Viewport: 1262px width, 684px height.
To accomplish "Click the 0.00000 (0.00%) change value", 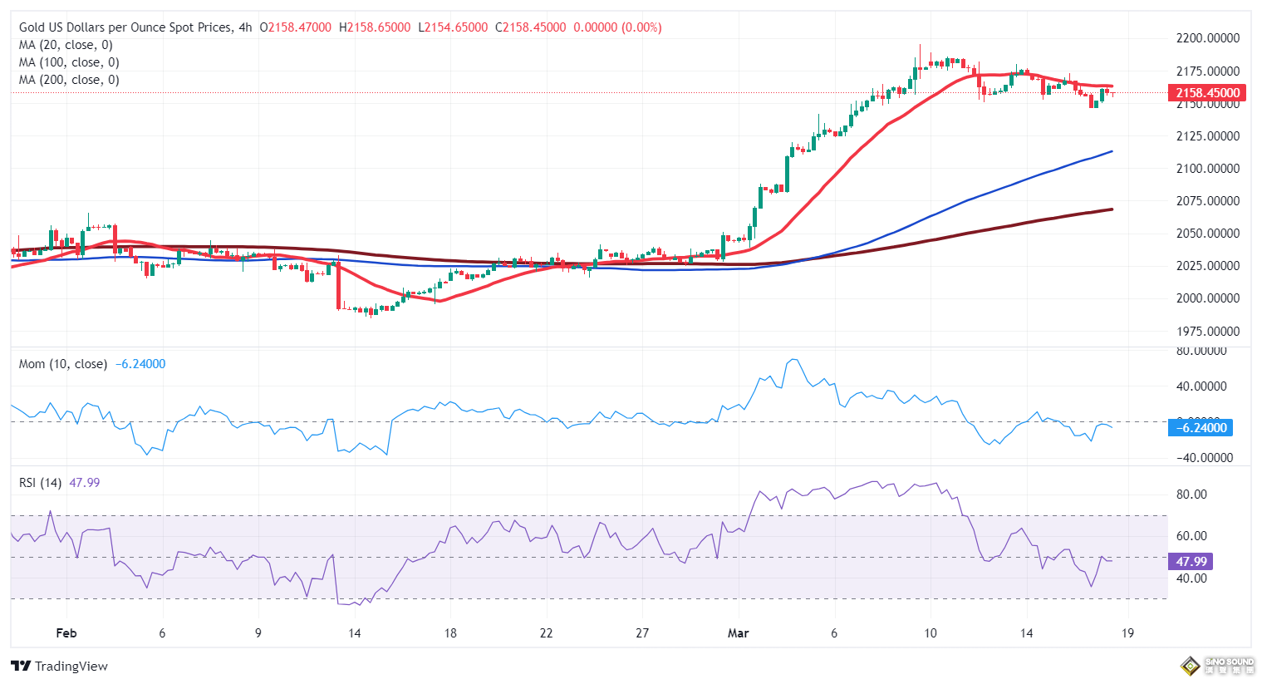I will 617,27.
